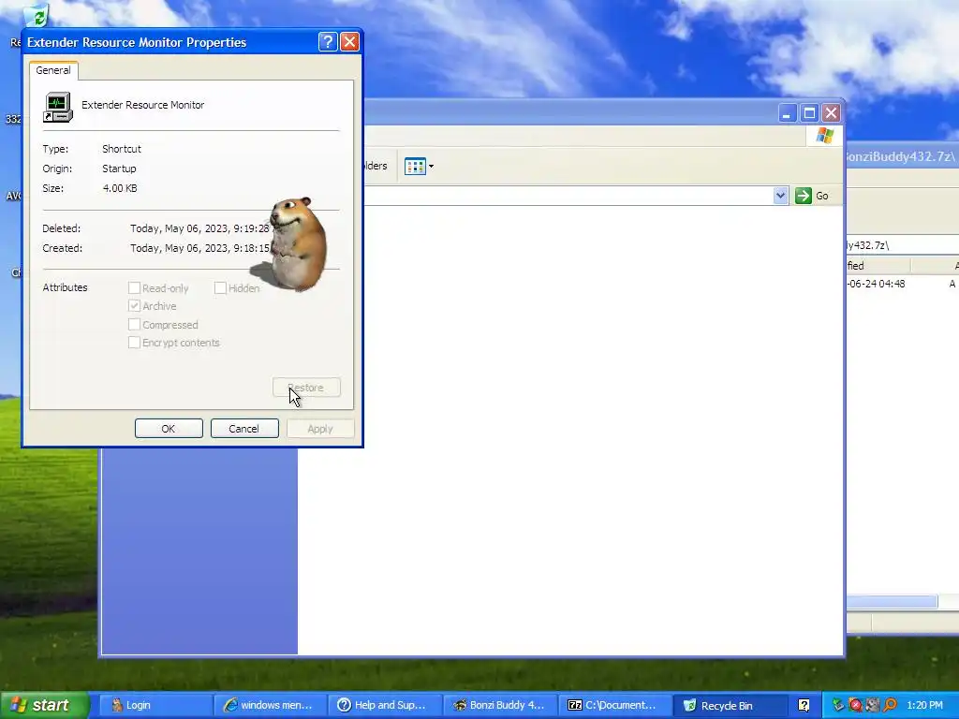Screen dimensions: 959x719
Task: Close the Recycle Bin window
Action: (831, 113)
